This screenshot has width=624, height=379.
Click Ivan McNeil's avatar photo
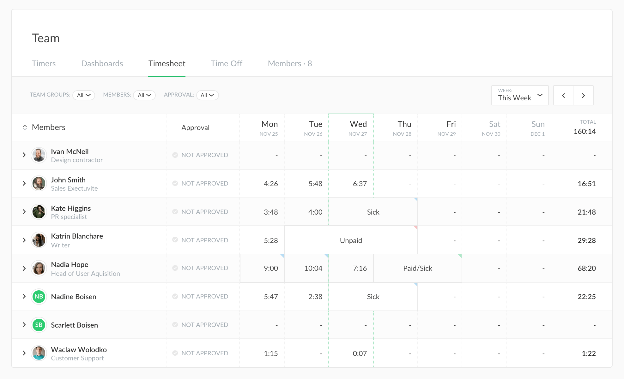pos(39,155)
